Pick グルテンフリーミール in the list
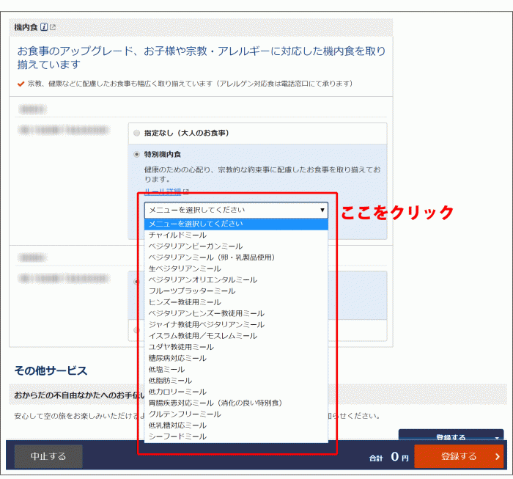513x479 pixels. (x=184, y=414)
